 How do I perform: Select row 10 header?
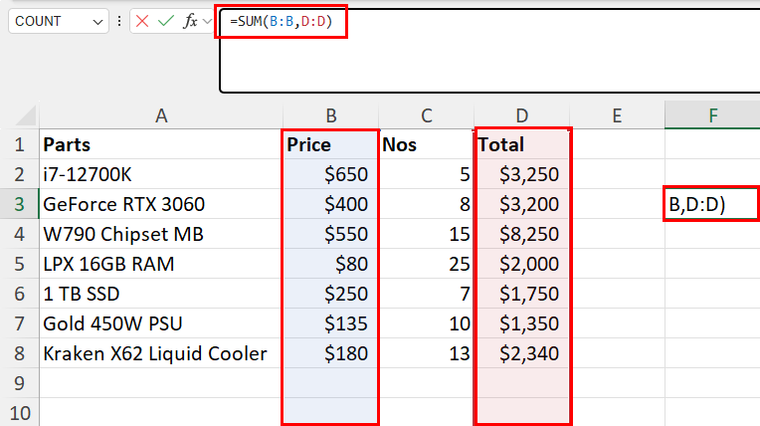click(x=19, y=412)
